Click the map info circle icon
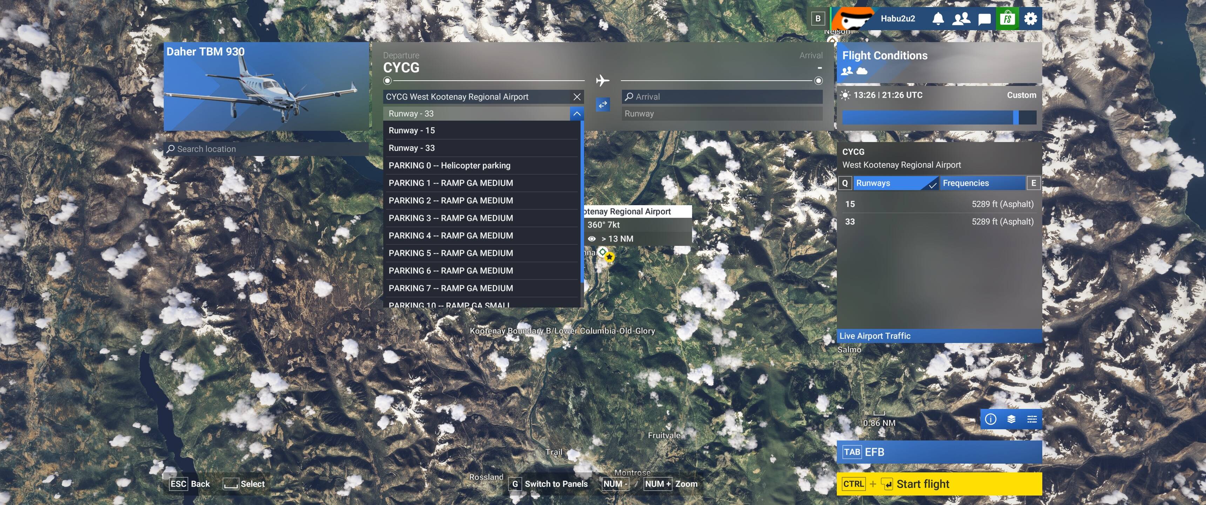Viewport: 1206px width, 505px height. coord(990,419)
